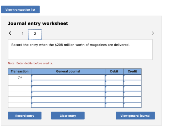
Task: Click the $208 million magazines instruction text
Action: coord(70,45)
